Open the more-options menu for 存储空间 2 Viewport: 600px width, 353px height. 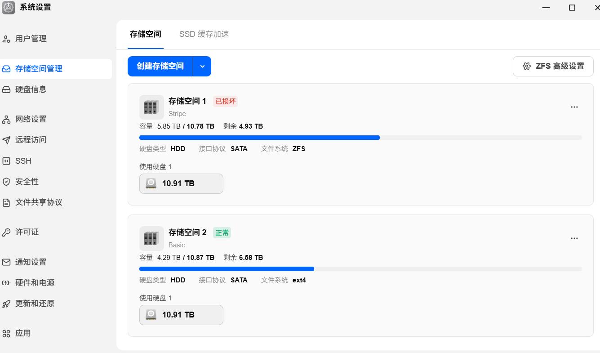(574, 238)
